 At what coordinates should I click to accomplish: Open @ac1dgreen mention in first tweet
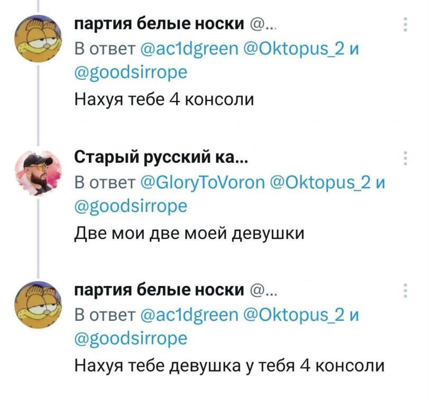(189, 50)
